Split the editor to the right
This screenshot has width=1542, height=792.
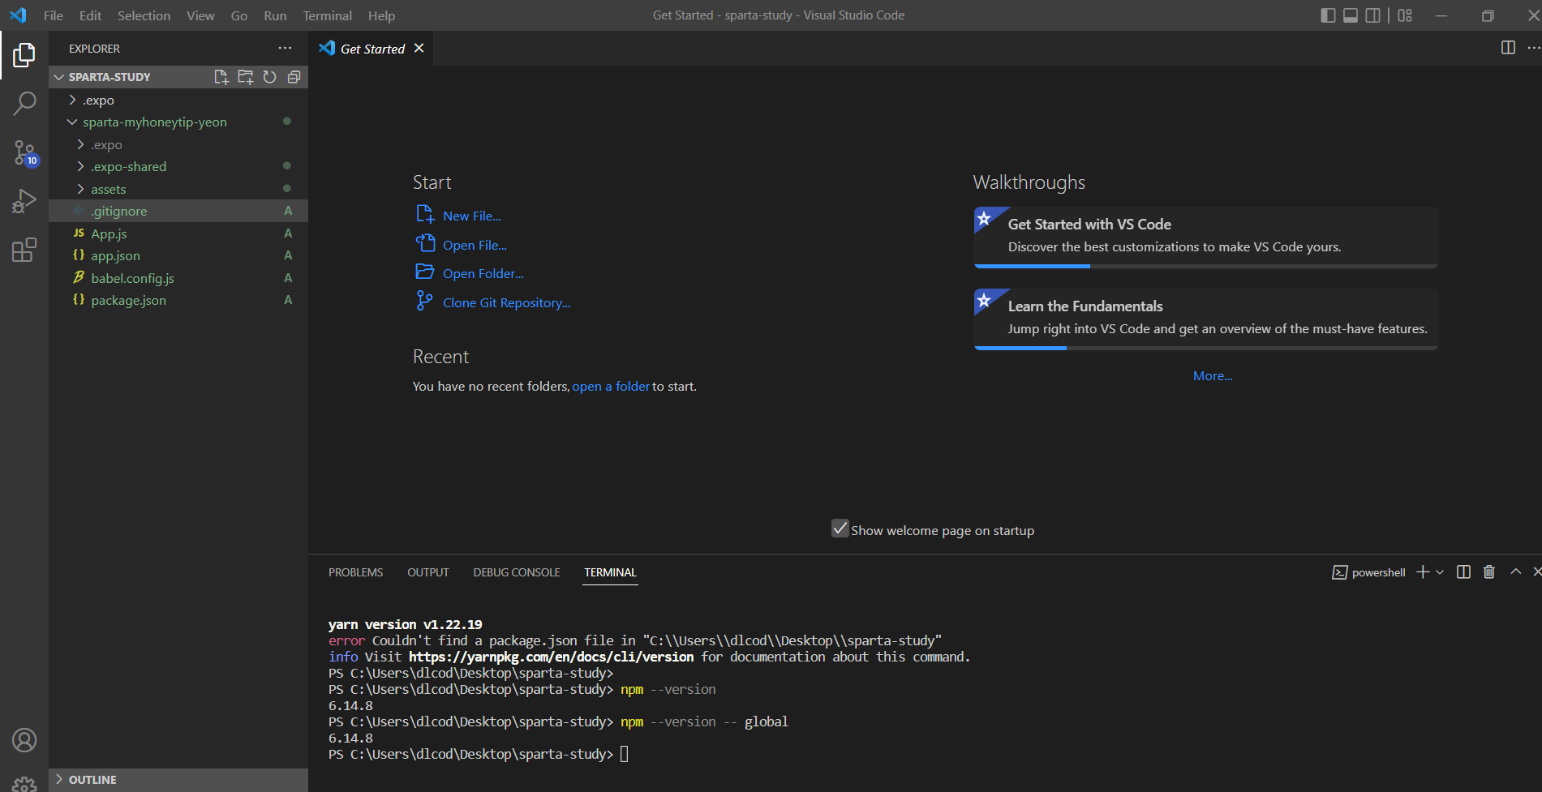coord(1508,48)
